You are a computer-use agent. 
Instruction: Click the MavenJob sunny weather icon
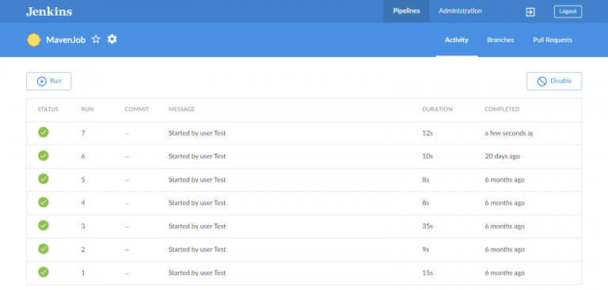point(34,40)
